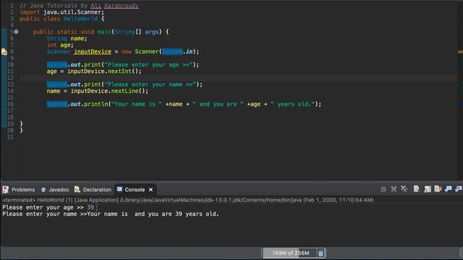The image size is (463, 260).
Task: Click the println statement on line 16
Action: [184, 104]
